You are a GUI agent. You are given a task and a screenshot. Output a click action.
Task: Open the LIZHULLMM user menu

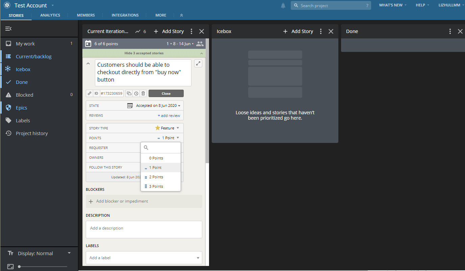(x=451, y=5)
